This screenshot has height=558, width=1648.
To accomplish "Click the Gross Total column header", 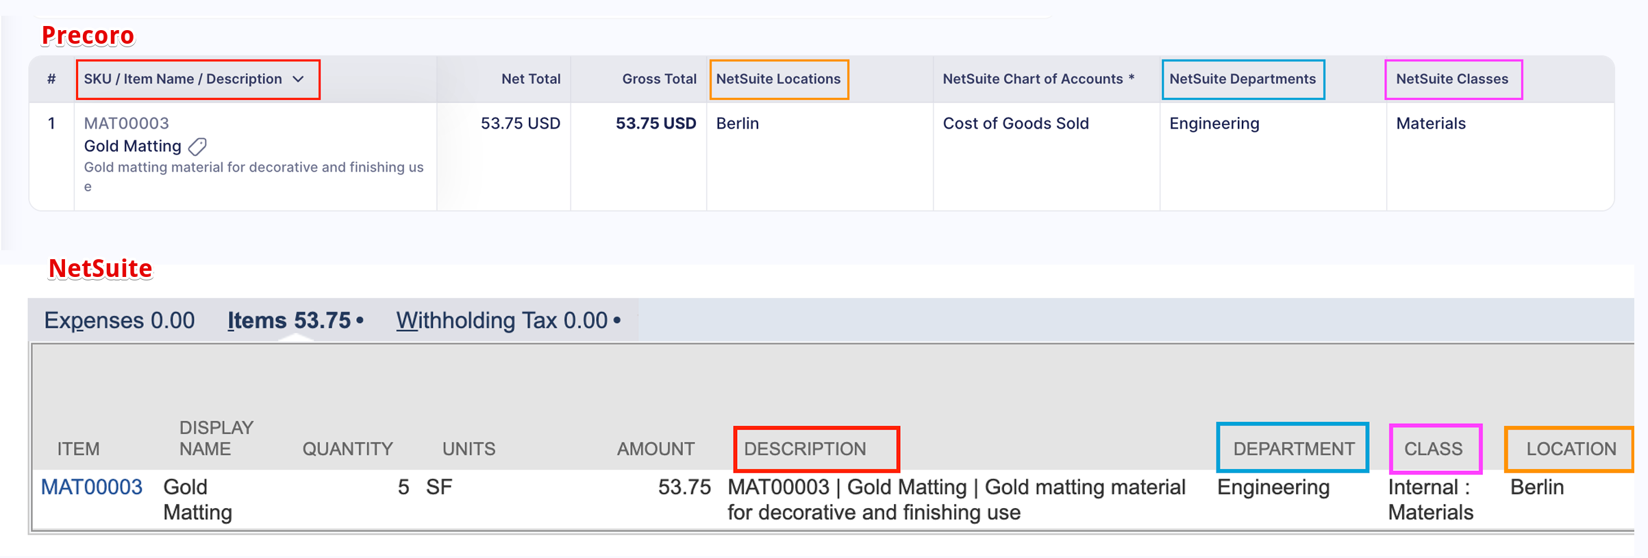I will (x=658, y=79).
